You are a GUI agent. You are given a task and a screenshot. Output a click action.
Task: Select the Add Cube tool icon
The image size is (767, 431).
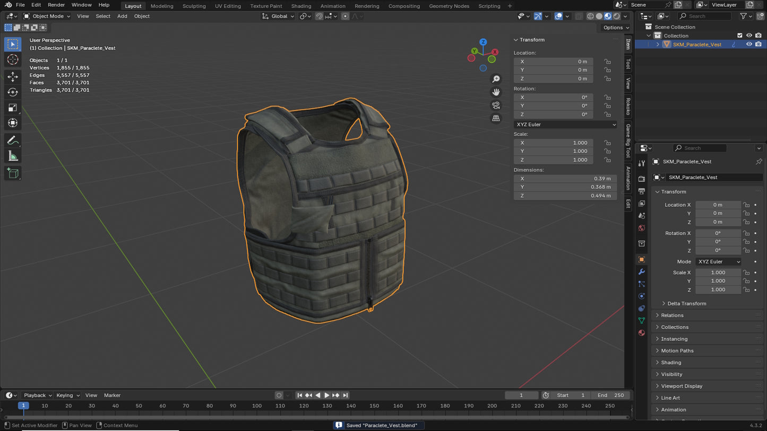coord(13,173)
